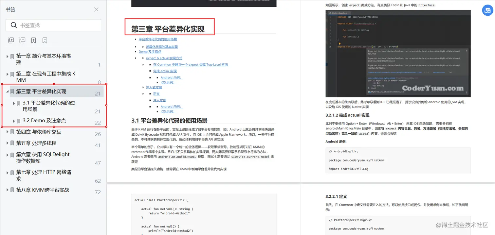The width and height of the screenshot is (495, 235).
Task: Open the Demo 及注意点 link
Action: coord(150,51)
